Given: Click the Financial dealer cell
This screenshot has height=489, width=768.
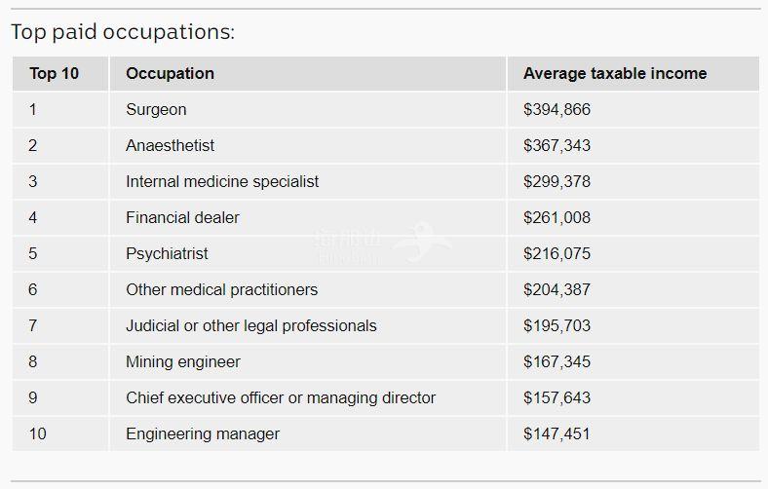Looking at the screenshot, I should click(x=182, y=218).
